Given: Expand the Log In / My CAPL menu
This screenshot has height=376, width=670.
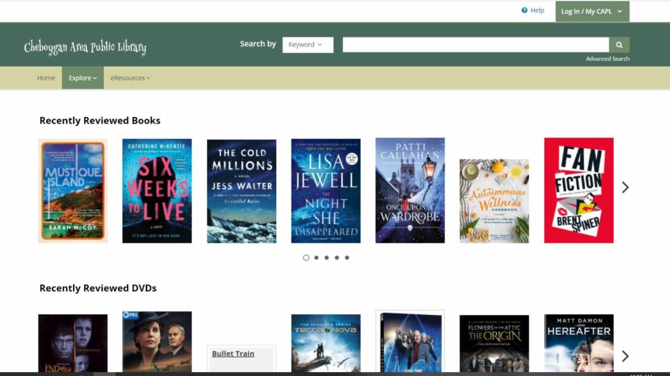Looking at the screenshot, I should click(592, 11).
